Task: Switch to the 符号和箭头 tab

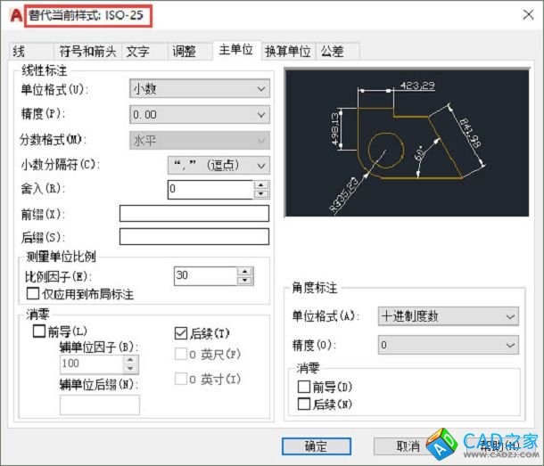Action: coord(87,52)
